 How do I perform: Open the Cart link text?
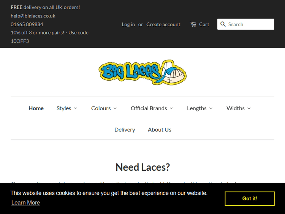[x=204, y=24]
